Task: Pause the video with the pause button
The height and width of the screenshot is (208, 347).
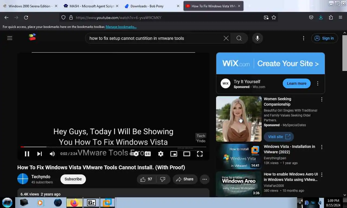Action: 27,154
